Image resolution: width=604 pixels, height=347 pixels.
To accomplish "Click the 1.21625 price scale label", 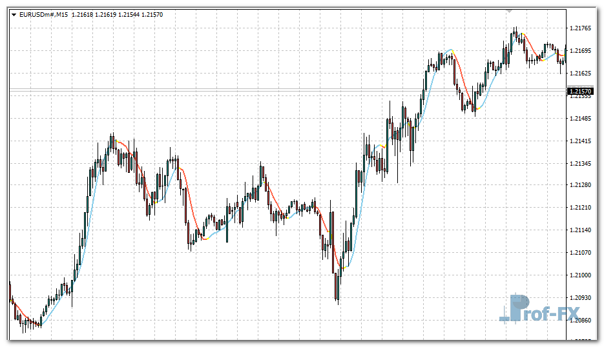I will pyautogui.click(x=582, y=74).
